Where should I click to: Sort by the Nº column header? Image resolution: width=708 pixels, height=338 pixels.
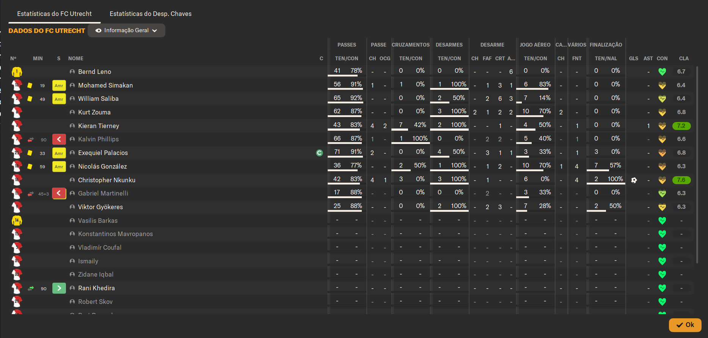(x=13, y=58)
